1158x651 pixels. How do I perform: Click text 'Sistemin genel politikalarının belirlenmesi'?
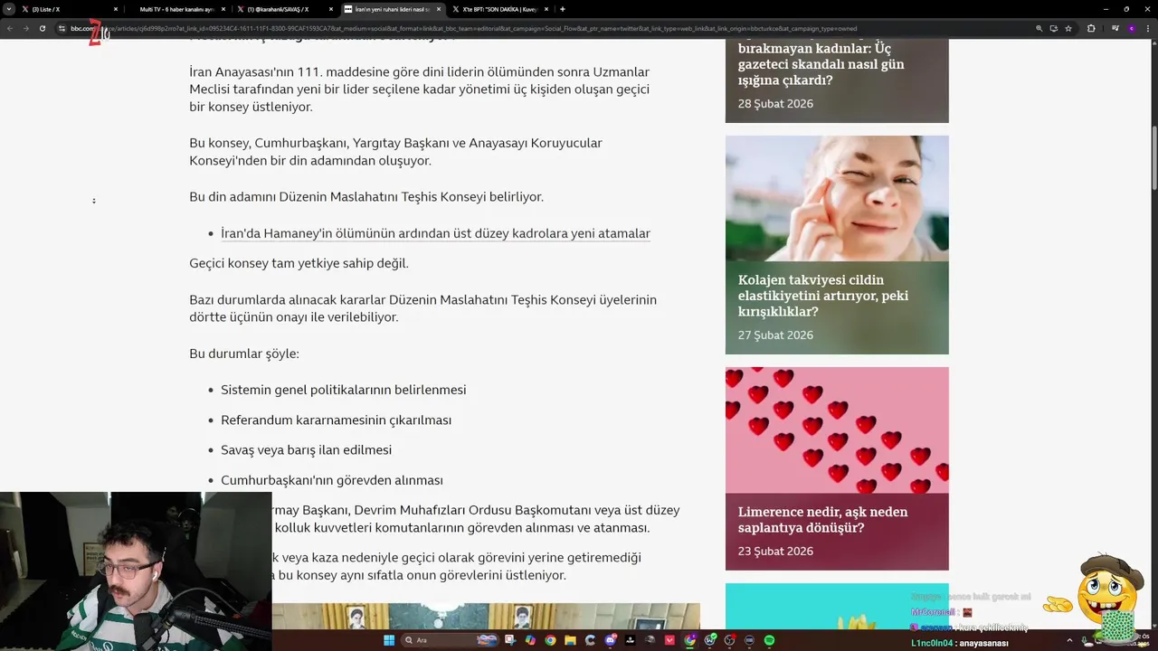point(344,390)
